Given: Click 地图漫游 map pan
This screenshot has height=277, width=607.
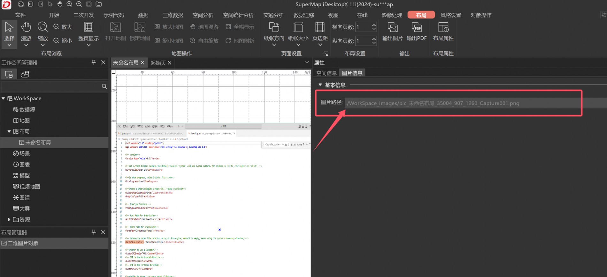Looking at the screenshot, I should click(204, 27).
